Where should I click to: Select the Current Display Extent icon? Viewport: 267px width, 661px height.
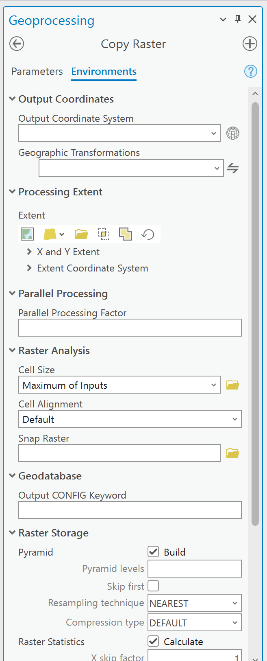pos(27,234)
